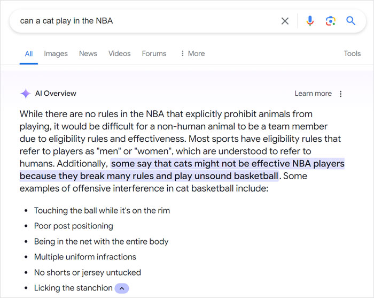Viewport: 374px width, 298px height.
Task: Click the AI Overview heading label
Action: pos(56,94)
